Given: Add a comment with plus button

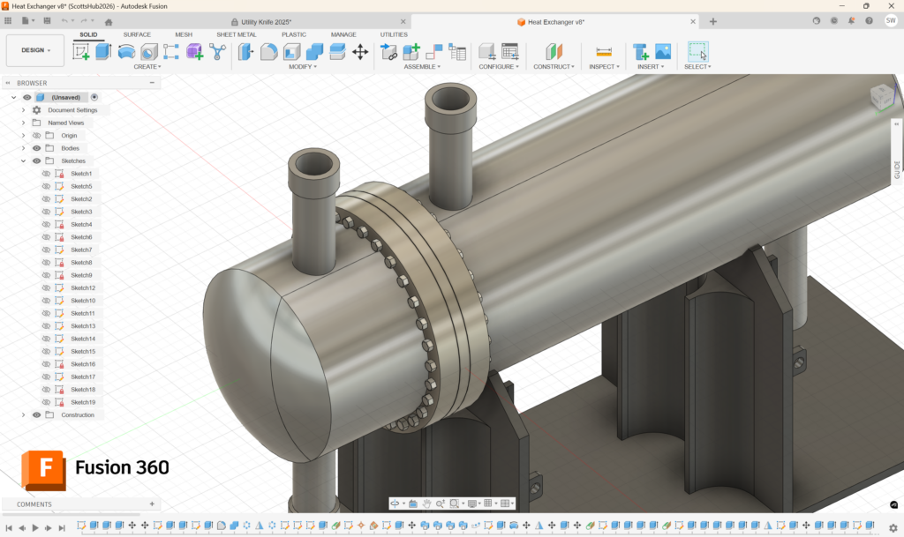Looking at the screenshot, I should coord(152,503).
